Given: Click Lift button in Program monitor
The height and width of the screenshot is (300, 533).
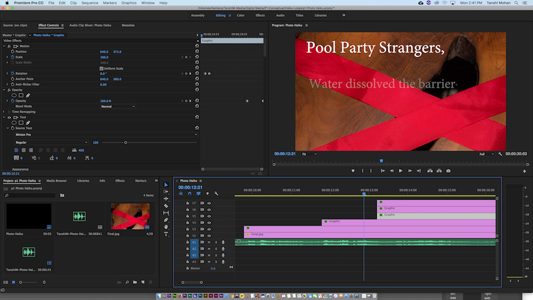Looking at the screenshot, I should click(430, 171).
